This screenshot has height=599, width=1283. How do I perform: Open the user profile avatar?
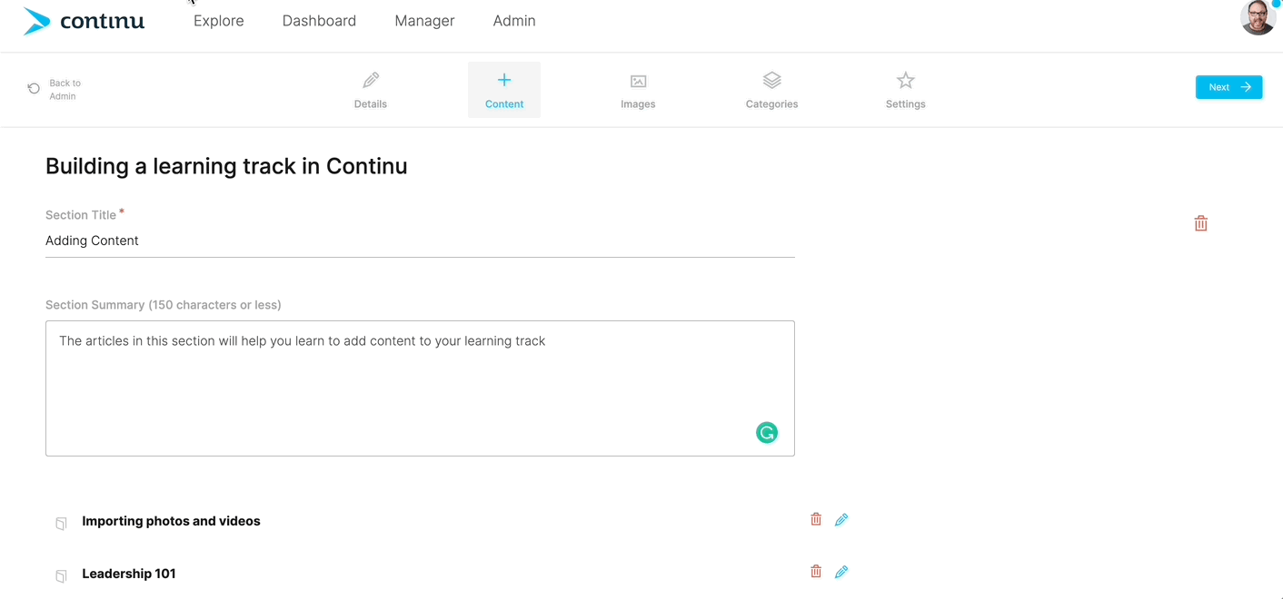point(1258,18)
